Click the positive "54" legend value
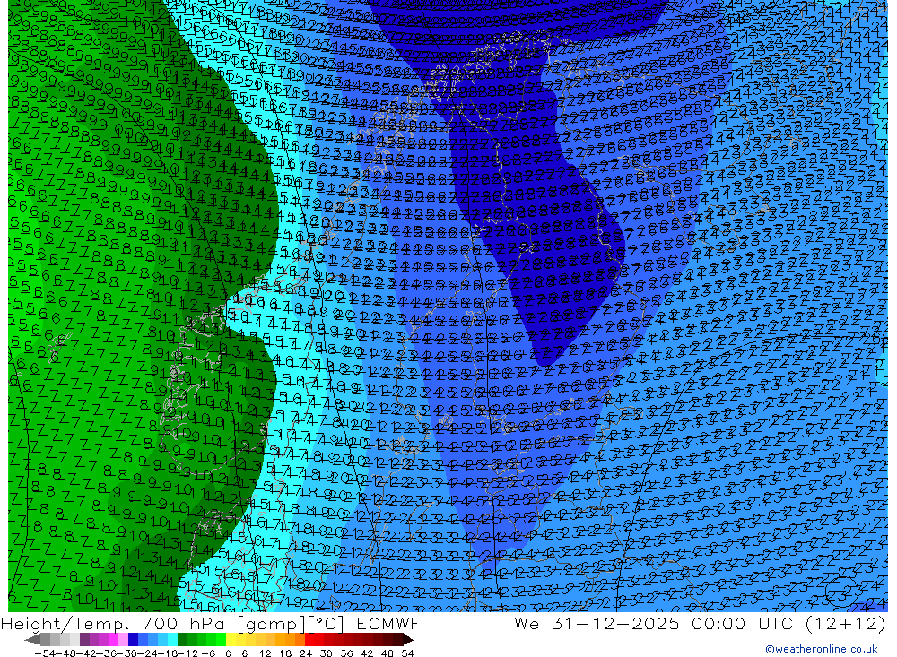The height and width of the screenshot is (657, 897). (407, 653)
